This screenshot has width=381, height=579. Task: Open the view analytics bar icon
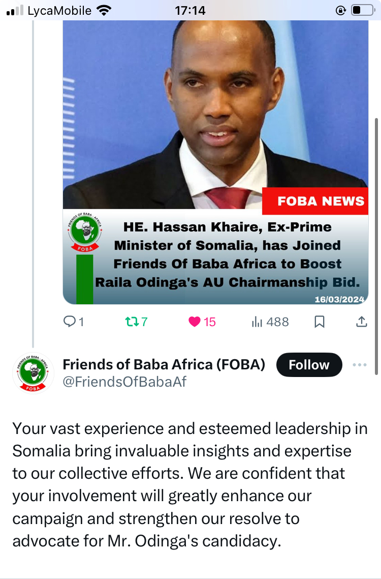(257, 322)
